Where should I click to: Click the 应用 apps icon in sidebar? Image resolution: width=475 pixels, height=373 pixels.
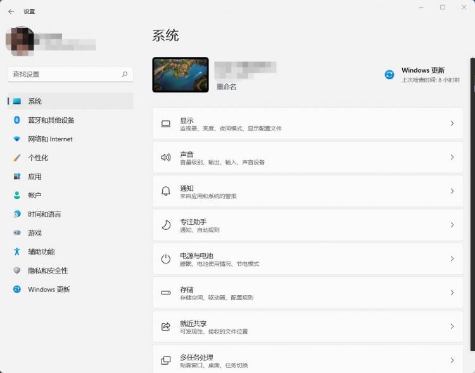click(17, 176)
